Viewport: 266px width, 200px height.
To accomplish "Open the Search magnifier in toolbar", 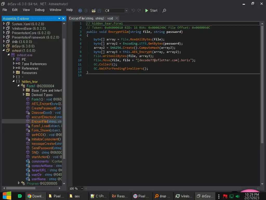I will coord(164,10).
